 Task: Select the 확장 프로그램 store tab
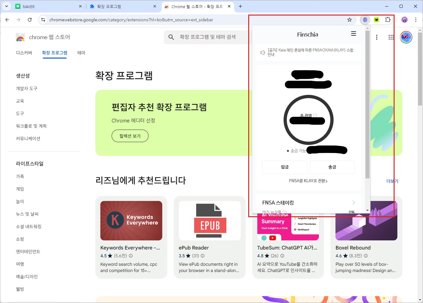[x=55, y=53]
